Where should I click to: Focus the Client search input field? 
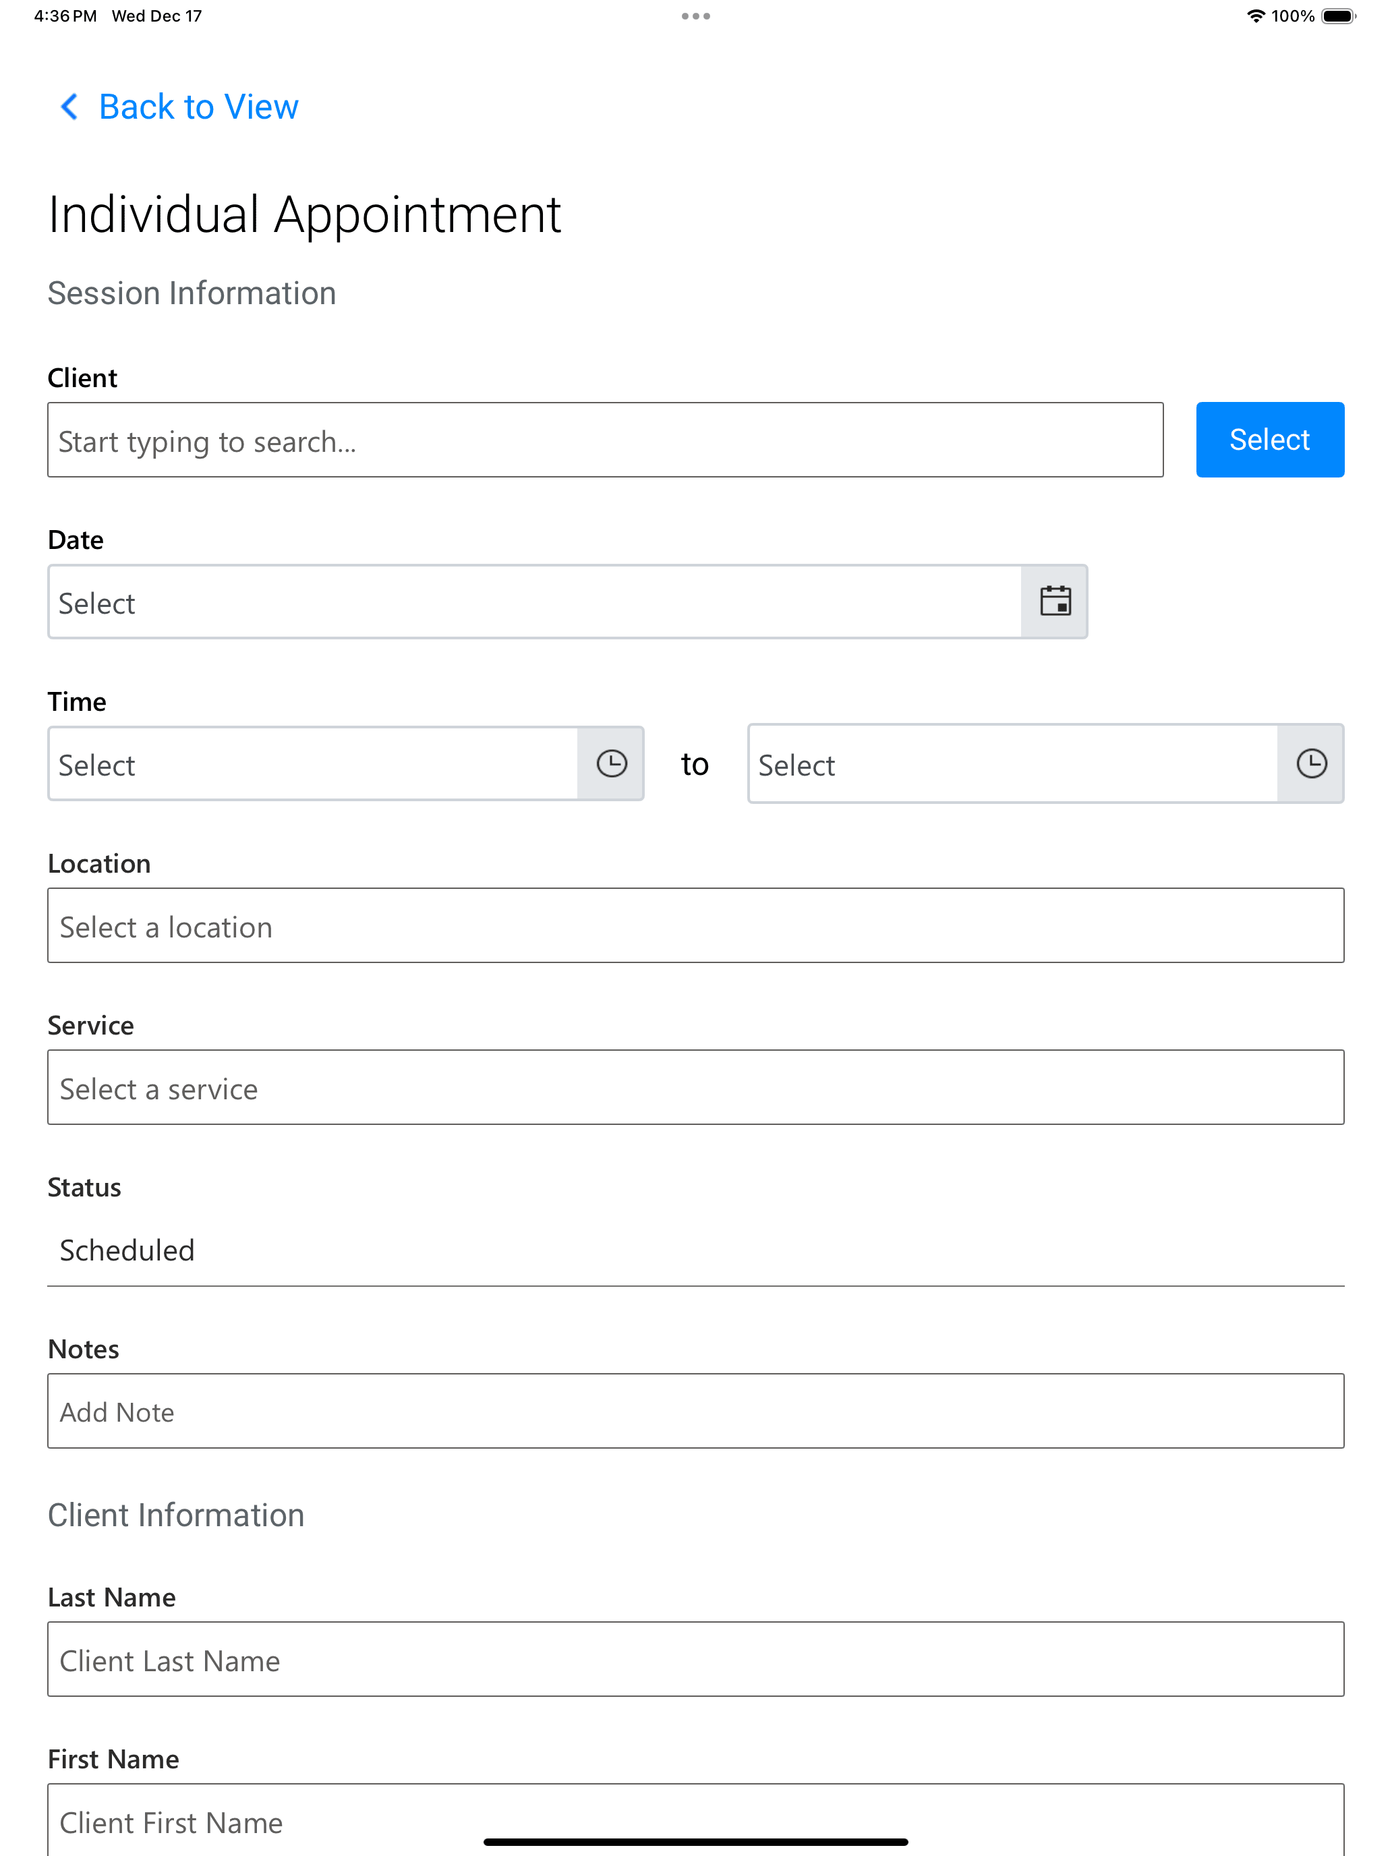[605, 440]
